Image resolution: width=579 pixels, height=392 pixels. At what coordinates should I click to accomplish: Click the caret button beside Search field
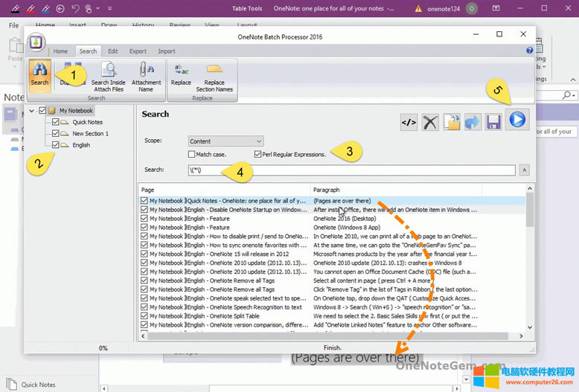[524, 170]
